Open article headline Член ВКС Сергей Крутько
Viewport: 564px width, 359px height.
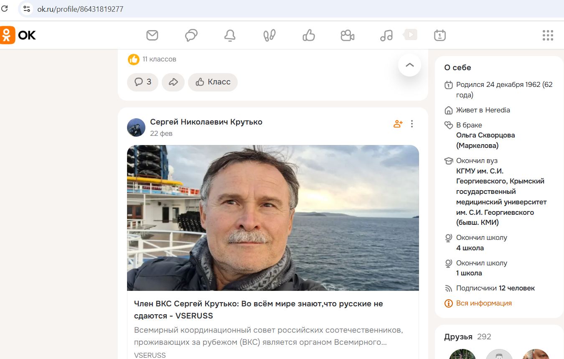click(258, 309)
